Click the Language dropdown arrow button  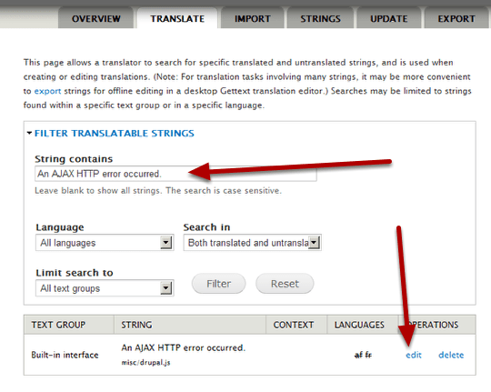(166, 243)
